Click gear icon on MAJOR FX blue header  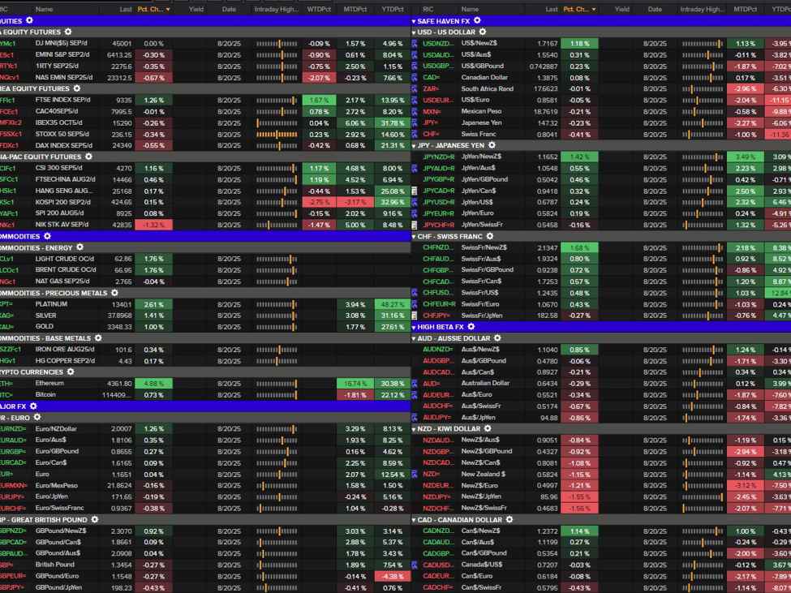[33, 406]
